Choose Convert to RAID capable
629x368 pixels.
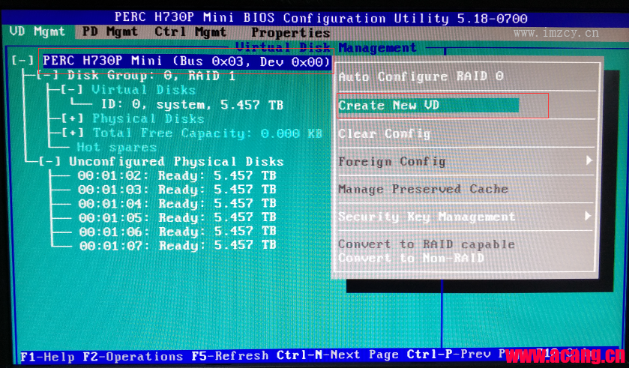427,244
